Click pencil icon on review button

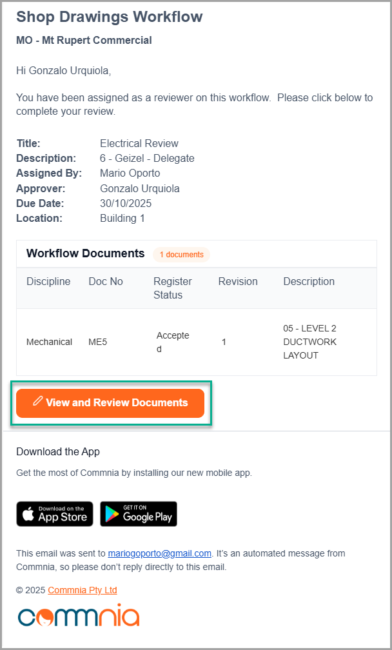38,402
